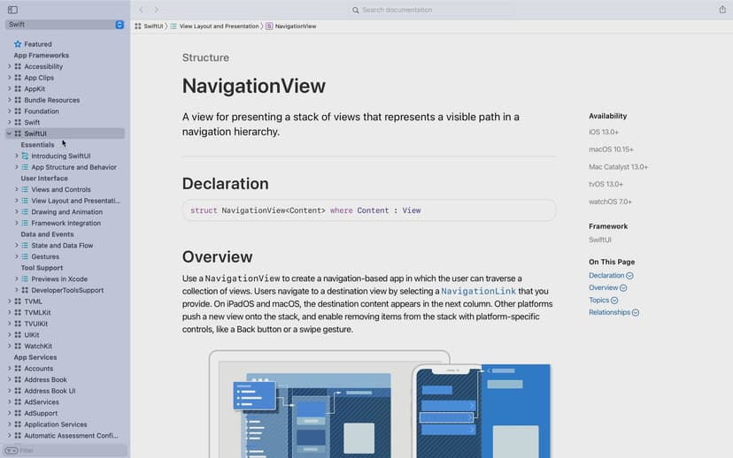Viewport: 733px width, 458px height.
Task: Go forward with the right arrow
Action: click(x=157, y=10)
